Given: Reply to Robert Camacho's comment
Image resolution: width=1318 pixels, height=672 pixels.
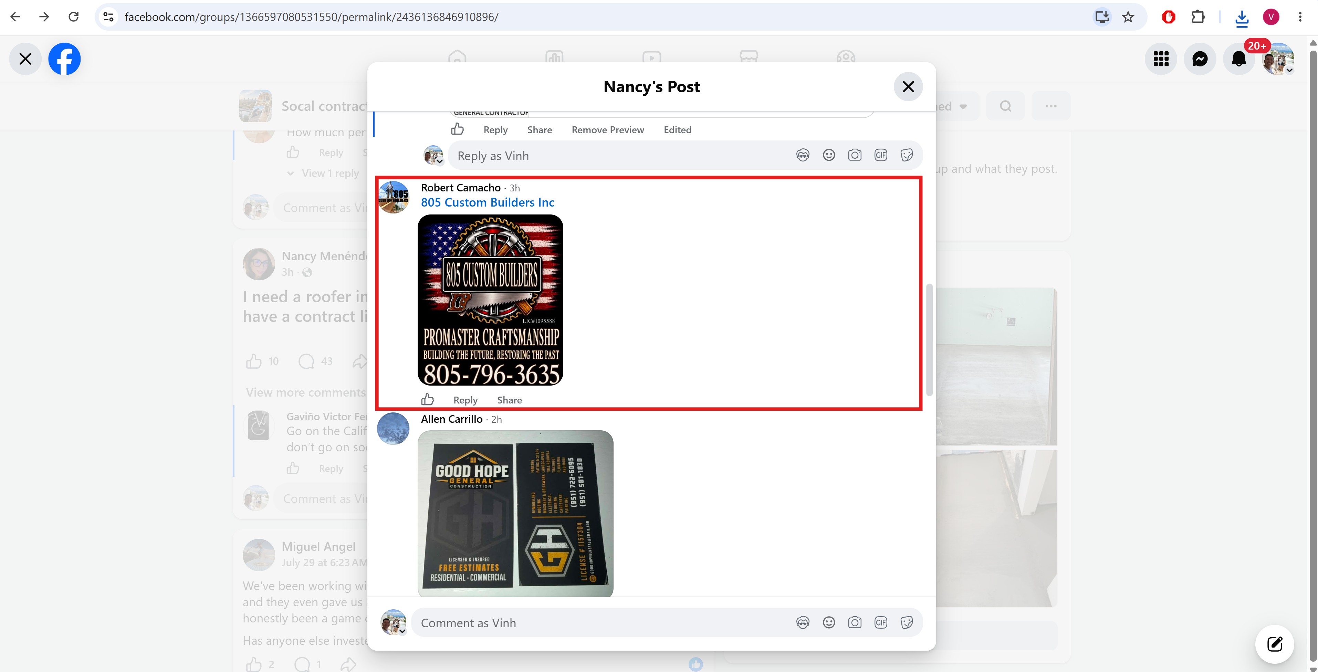Looking at the screenshot, I should [465, 400].
